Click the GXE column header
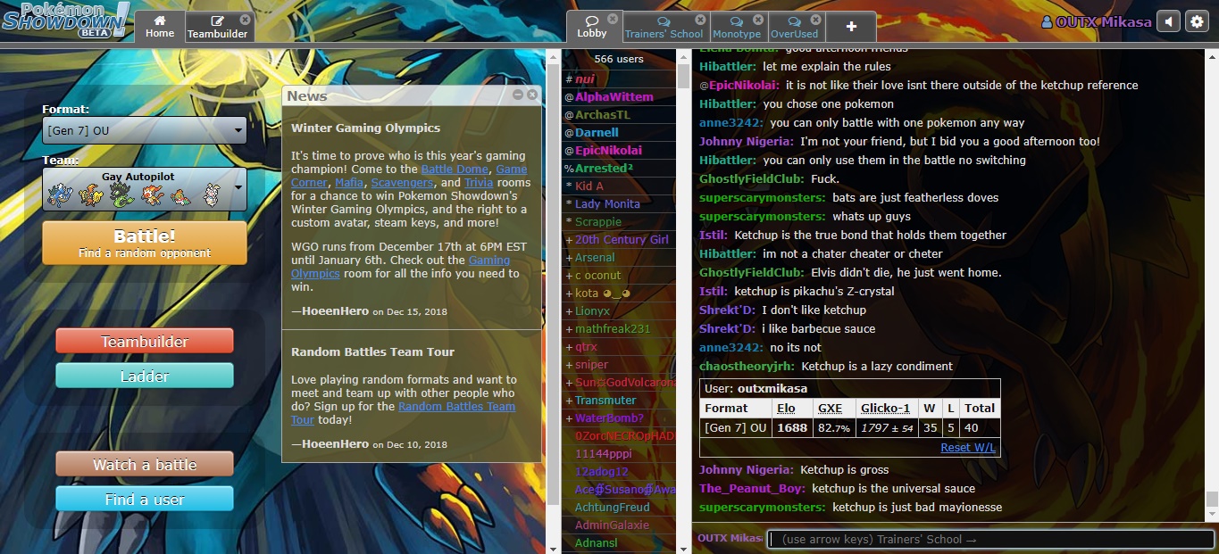Image resolution: width=1219 pixels, height=554 pixels. point(830,408)
